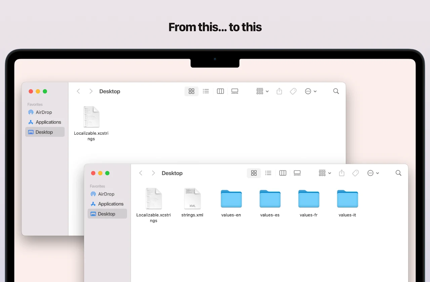
Task: Go back in the back Finder window
Action: point(78,91)
